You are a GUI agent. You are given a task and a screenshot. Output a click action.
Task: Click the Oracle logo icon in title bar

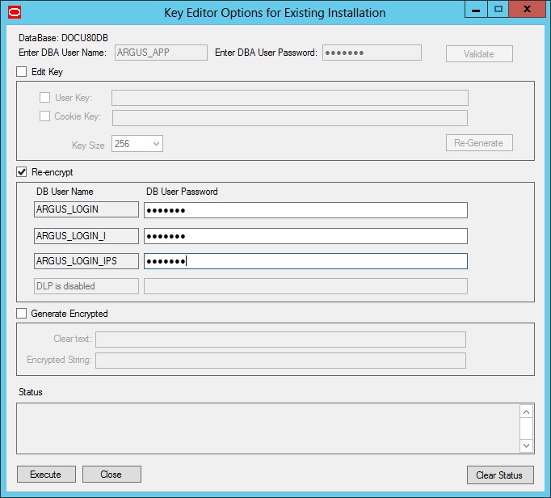click(15, 12)
